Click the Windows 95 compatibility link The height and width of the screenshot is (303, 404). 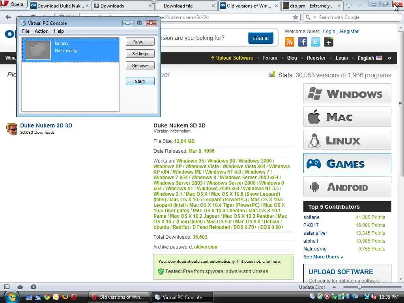(x=190, y=161)
